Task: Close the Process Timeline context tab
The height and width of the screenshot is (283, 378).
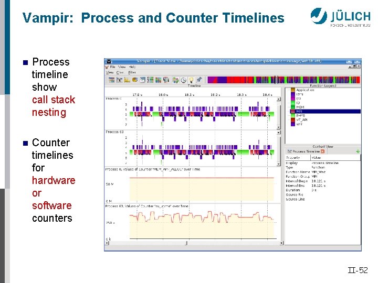Action: pyautogui.click(x=322, y=151)
